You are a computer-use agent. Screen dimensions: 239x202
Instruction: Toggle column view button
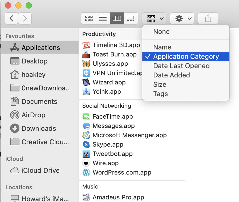(x=117, y=18)
